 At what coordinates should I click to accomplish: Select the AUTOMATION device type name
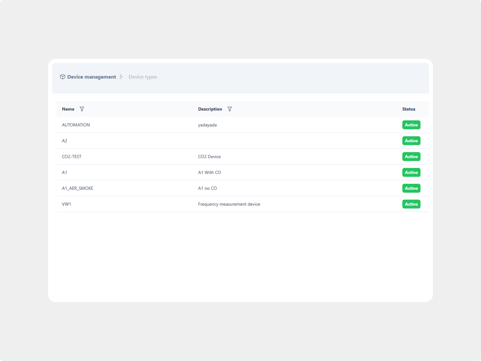(x=76, y=125)
